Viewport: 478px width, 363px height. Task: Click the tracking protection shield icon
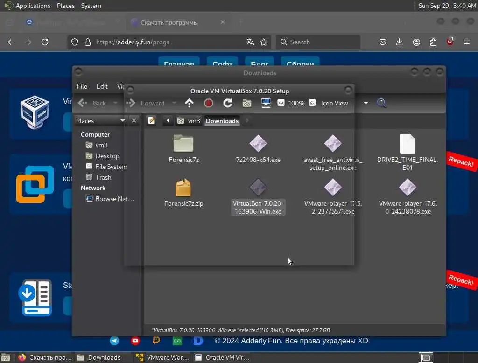pyautogui.click(x=75, y=42)
